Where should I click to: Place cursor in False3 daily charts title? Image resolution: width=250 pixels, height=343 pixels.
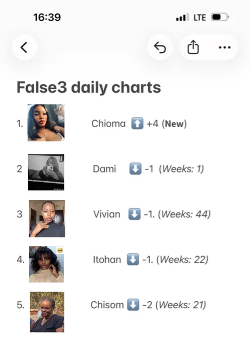tap(89, 87)
